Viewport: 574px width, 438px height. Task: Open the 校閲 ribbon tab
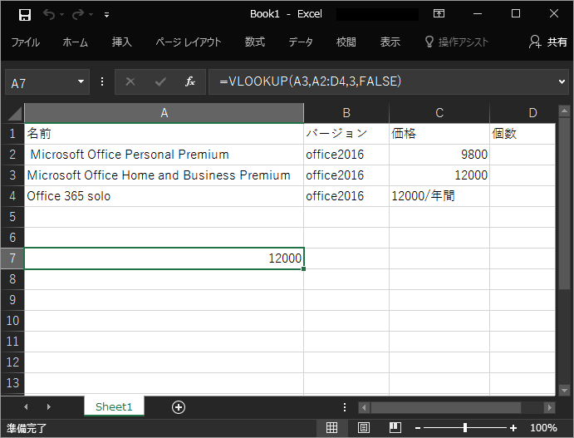[x=346, y=42]
